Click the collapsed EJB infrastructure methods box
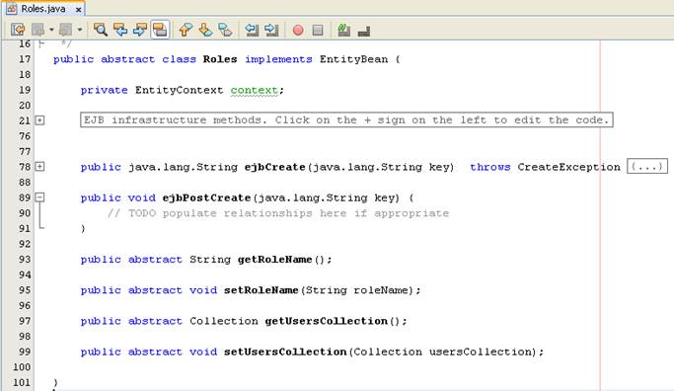Viewport: 674px width, 391px height. [346, 120]
